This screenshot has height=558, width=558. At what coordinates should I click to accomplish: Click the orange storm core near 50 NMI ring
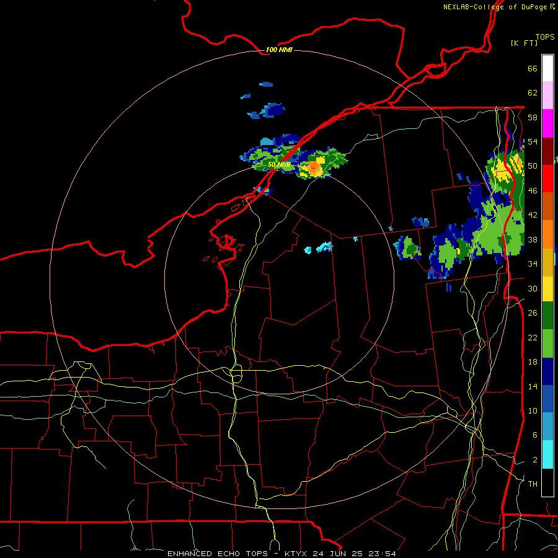[314, 167]
